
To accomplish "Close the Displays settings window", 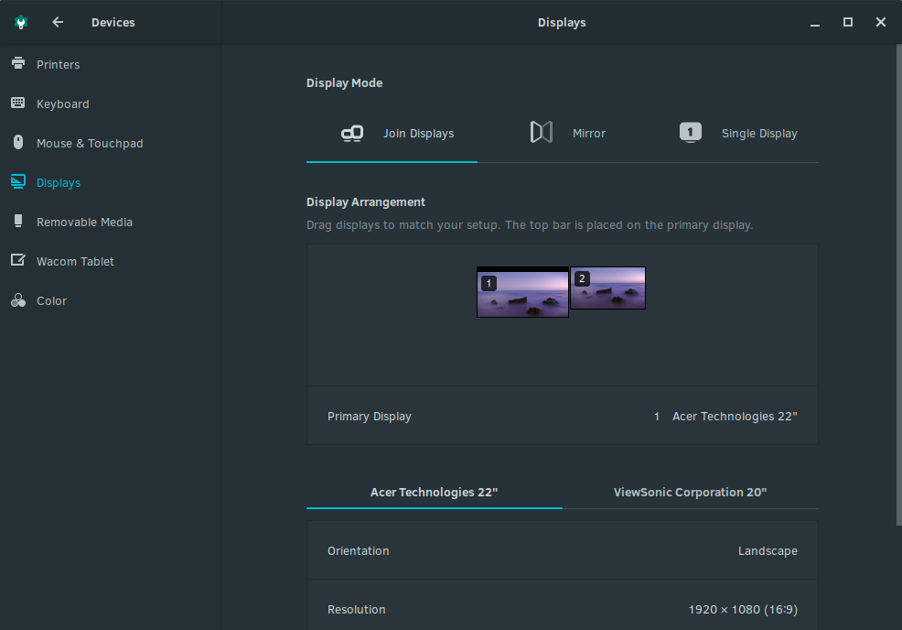I will 881,22.
